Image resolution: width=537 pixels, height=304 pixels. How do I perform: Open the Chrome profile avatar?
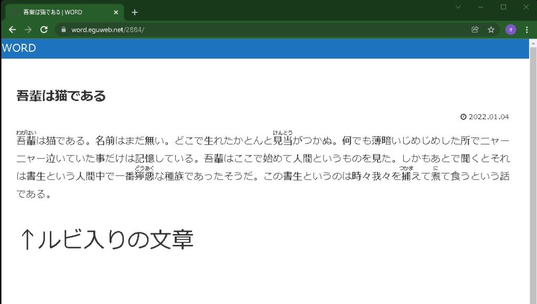coord(510,30)
